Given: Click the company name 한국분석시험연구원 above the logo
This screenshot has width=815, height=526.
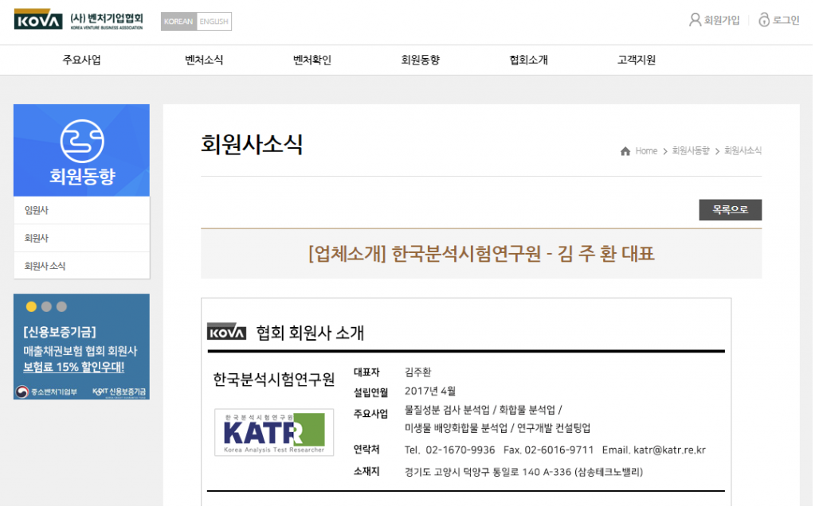Looking at the screenshot, I should pyautogui.click(x=274, y=380).
